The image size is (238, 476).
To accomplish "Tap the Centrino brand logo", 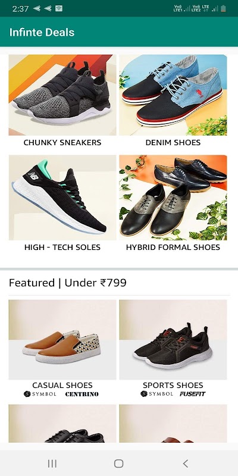I will [x=82, y=394].
